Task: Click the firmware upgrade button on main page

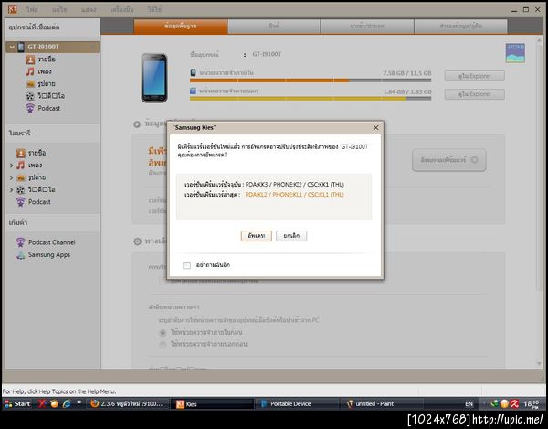Action: tap(449, 160)
